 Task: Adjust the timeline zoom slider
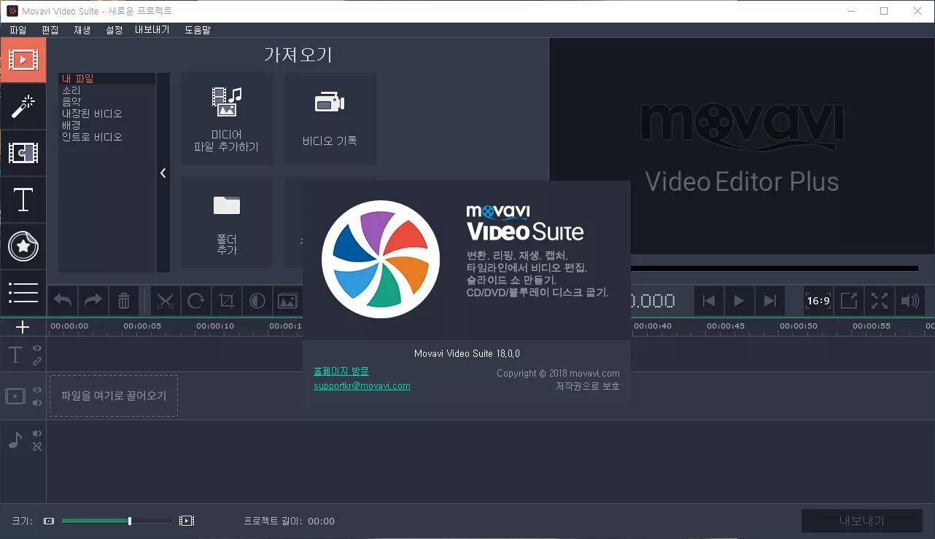pos(117,521)
